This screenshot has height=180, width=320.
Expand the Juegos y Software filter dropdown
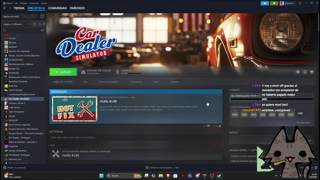tap(16, 24)
